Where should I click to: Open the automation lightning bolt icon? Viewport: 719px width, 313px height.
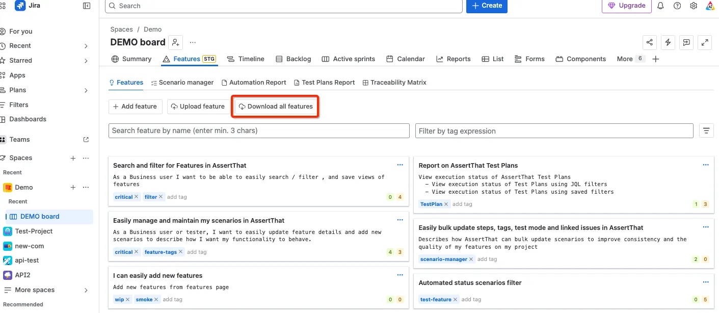pos(668,42)
